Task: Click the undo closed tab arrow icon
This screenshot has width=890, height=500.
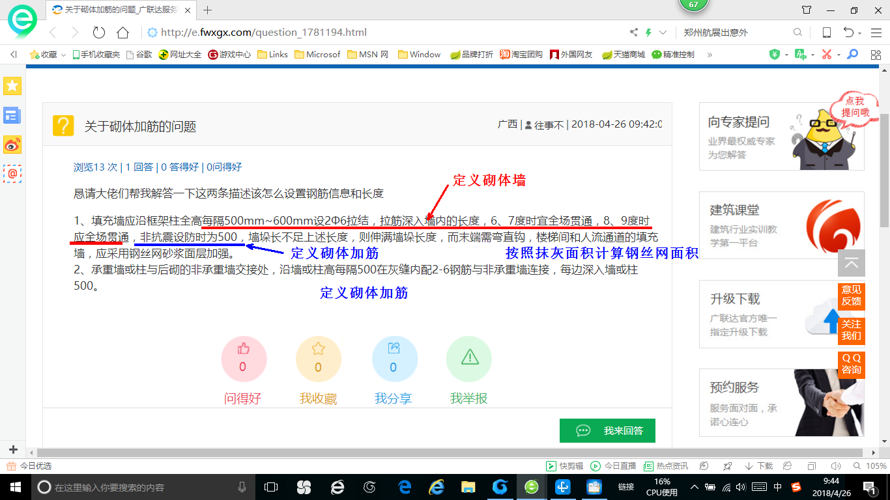Action: tap(848, 33)
